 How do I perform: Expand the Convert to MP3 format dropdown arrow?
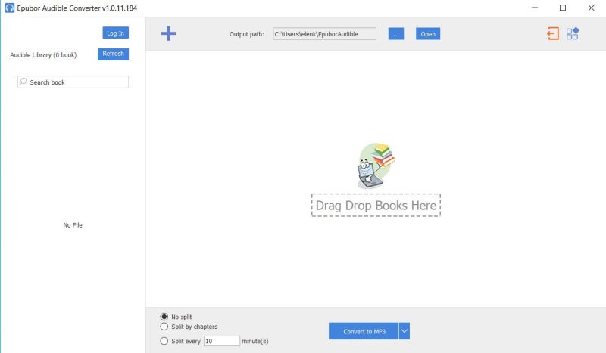coord(405,331)
